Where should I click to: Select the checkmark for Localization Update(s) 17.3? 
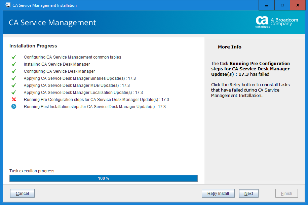14,92
